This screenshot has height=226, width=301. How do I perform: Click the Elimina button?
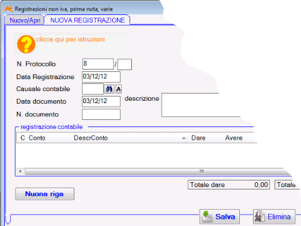coord(274,216)
